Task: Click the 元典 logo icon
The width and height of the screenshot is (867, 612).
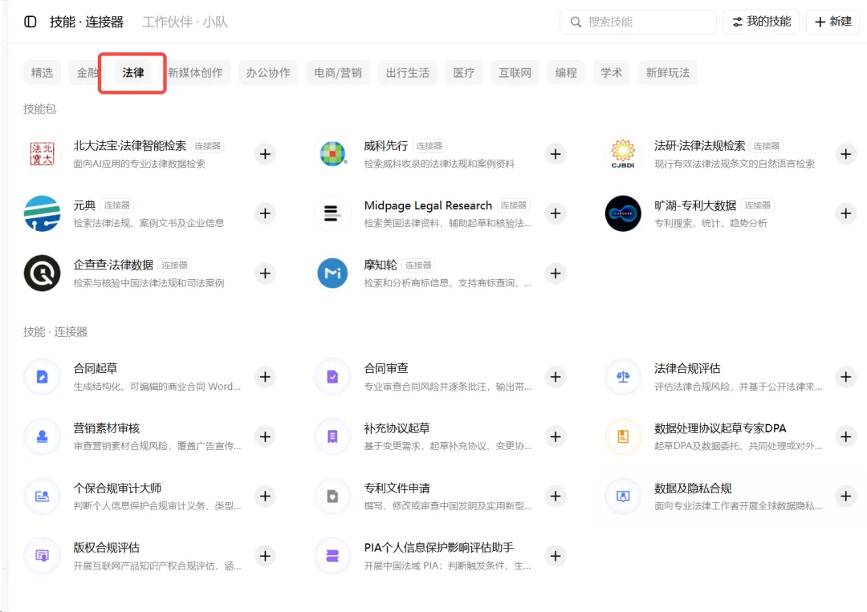Action: click(x=42, y=213)
